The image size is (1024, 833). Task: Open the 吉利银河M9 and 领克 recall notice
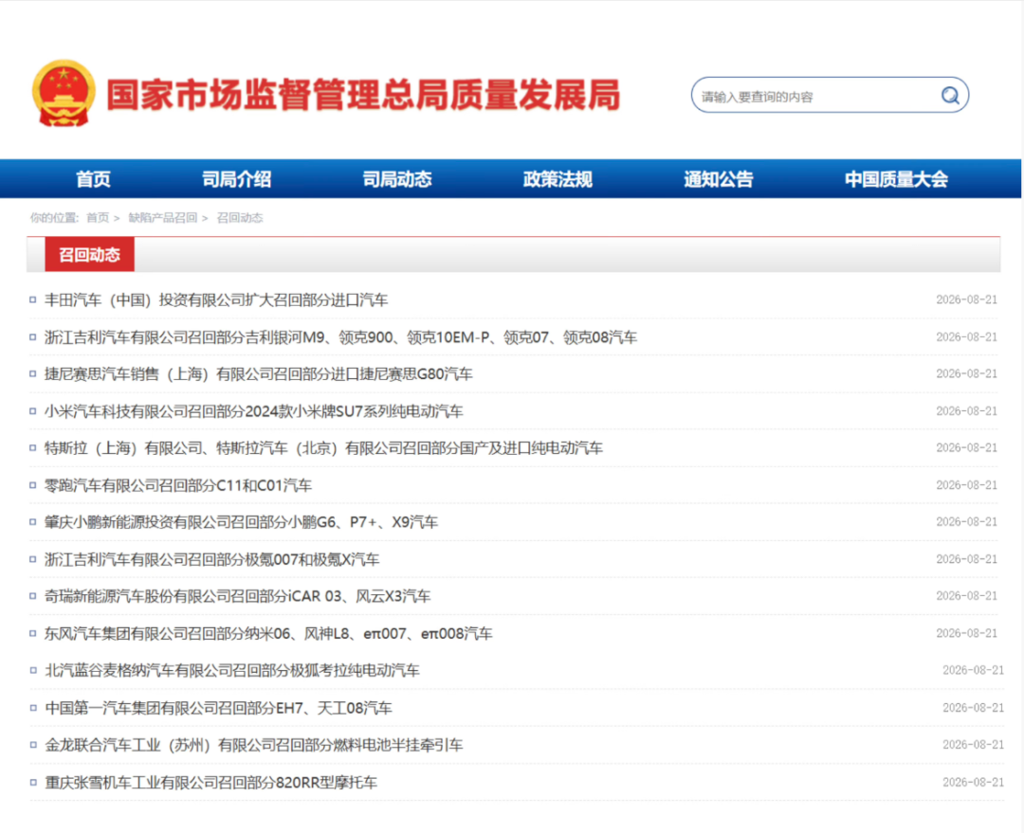click(x=340, y=337)
